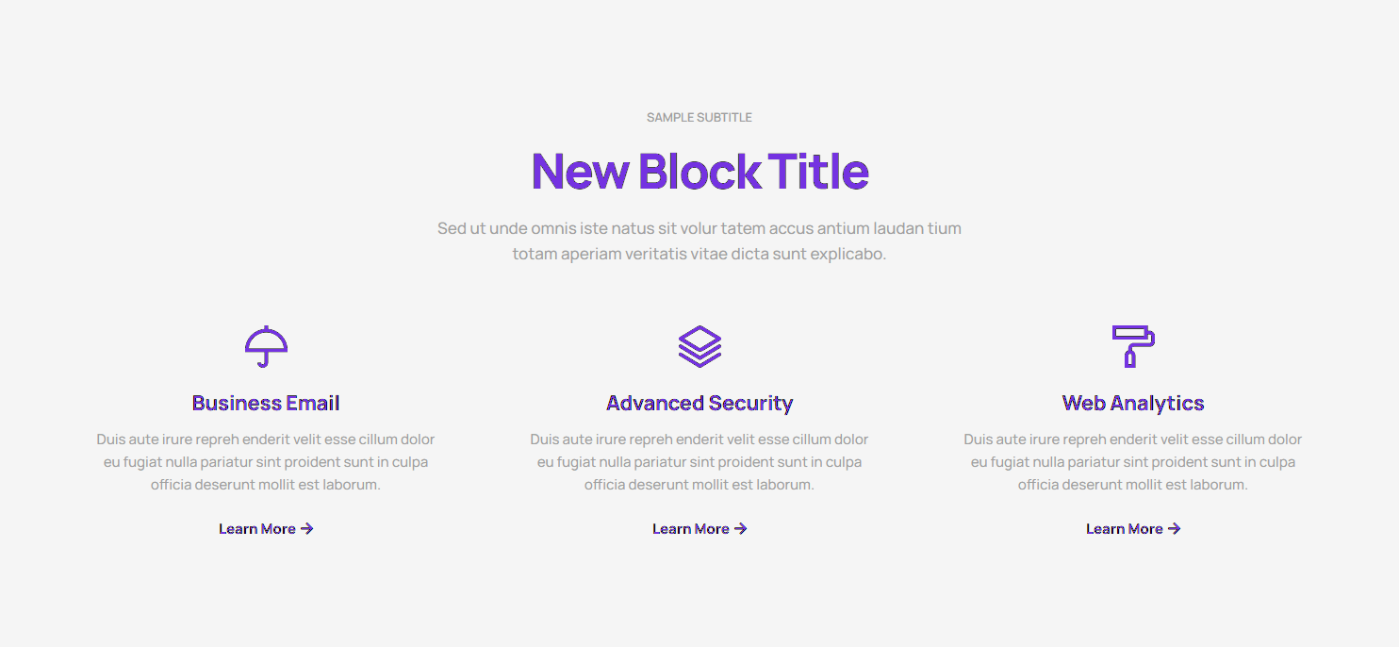1399x647 pixels.
Task: Click the umbrella icon above Business Email
Action: pos(266,346)
